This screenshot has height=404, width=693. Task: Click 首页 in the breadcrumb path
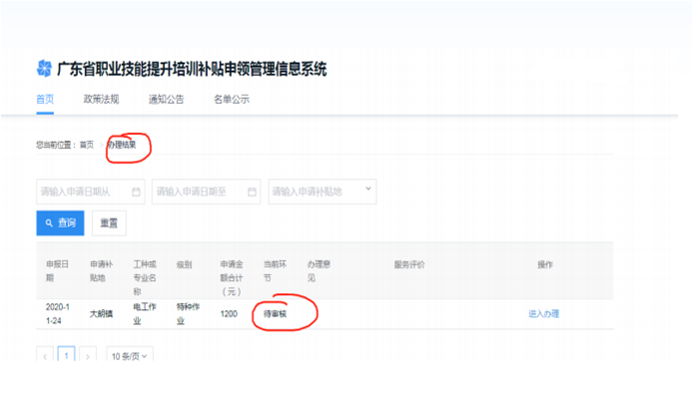pos(87,145)
